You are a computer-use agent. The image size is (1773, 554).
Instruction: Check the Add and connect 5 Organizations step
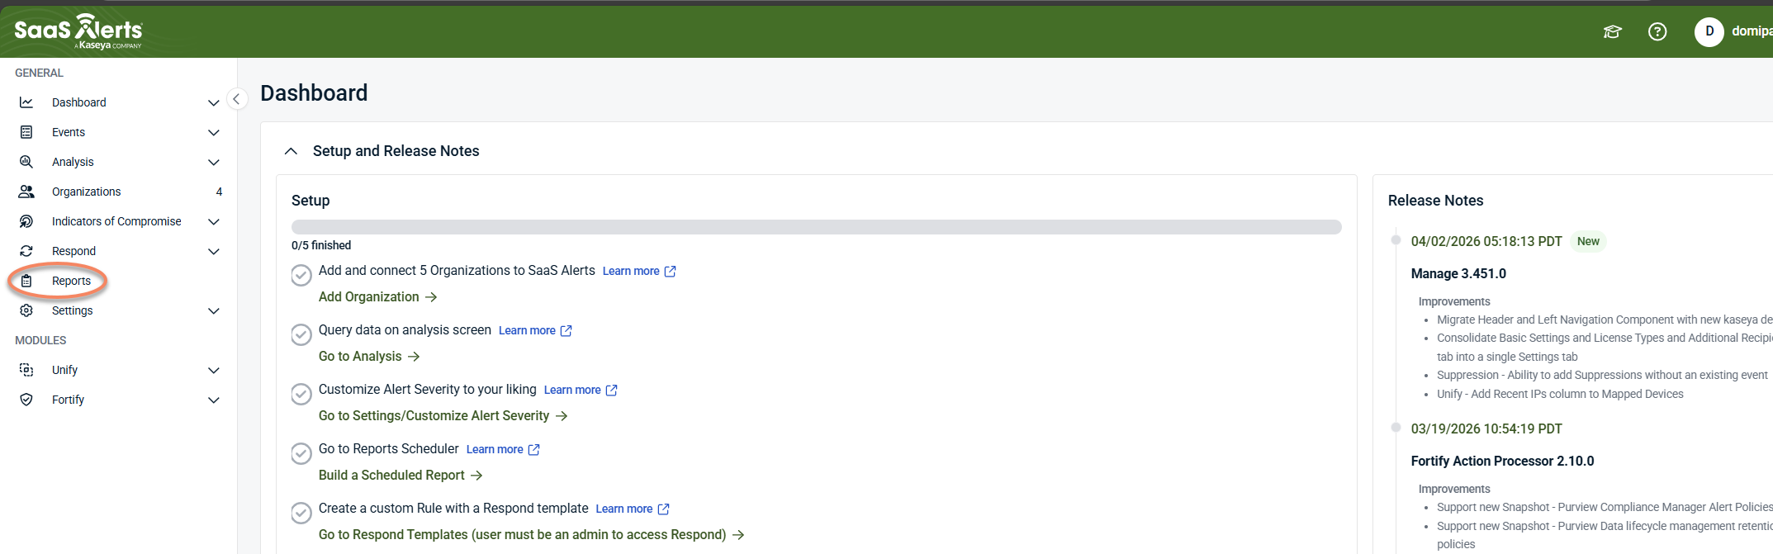(x=301, y=275)
